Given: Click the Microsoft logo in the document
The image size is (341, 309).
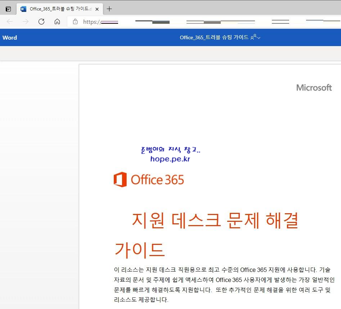Looking at the screenshot, I should coord(314,88).
